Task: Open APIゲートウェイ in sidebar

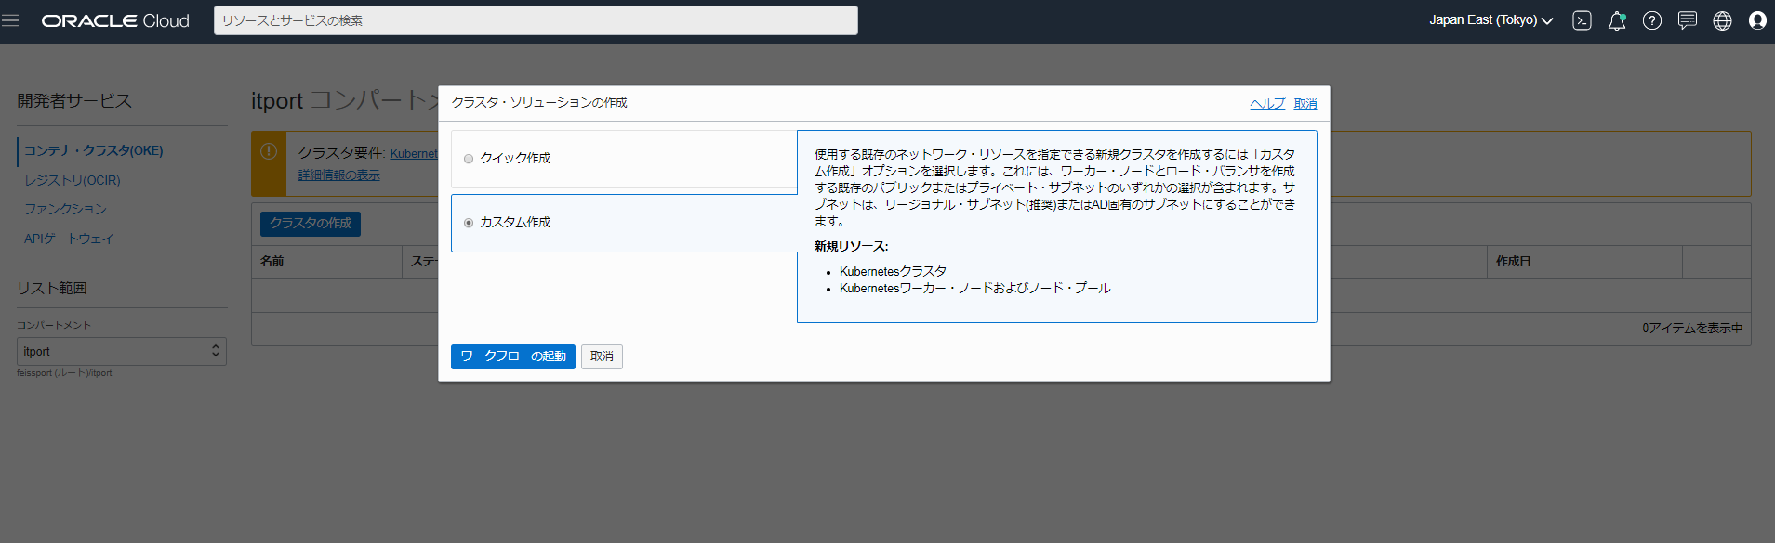Action: pyautogui.click(x=69, y=239)
